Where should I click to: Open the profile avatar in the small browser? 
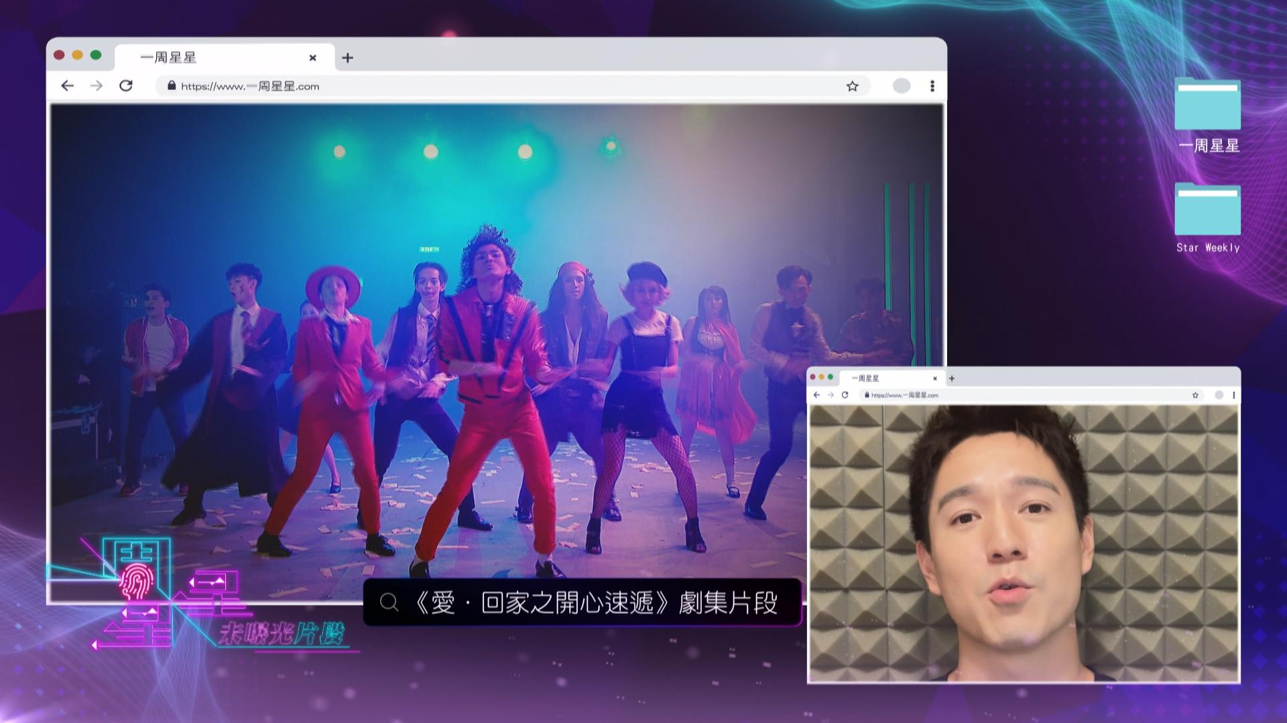[x=1219, y=395]
